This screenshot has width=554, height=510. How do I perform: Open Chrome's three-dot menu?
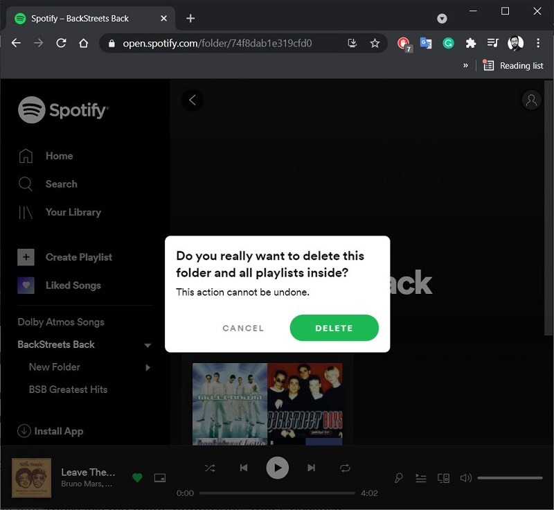tap(538, 43)
